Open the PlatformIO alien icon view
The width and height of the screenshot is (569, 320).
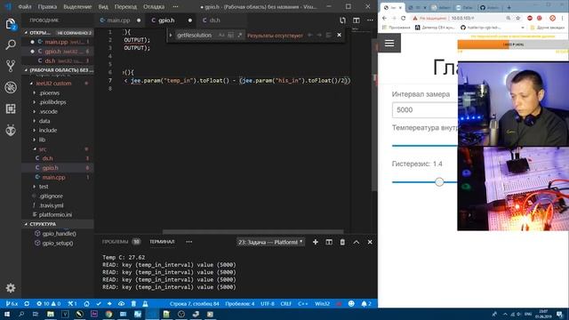pos(11,130)
